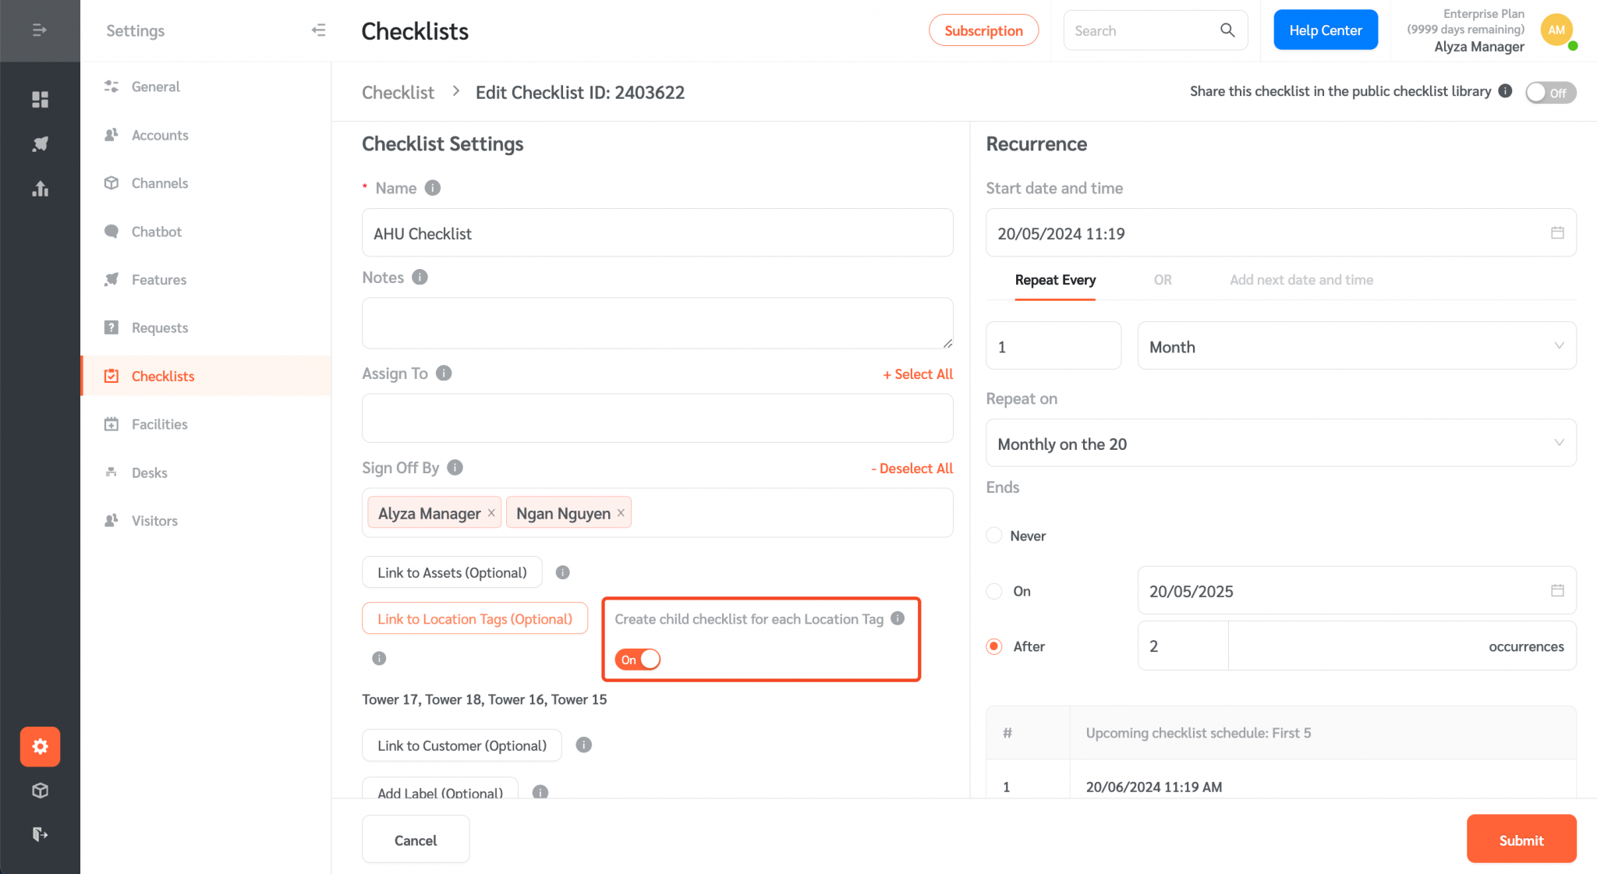This screenshot has width=1597, height=874.
Task: Collapse the Settings panel with the arrow icon
Action: coord(318,30)
